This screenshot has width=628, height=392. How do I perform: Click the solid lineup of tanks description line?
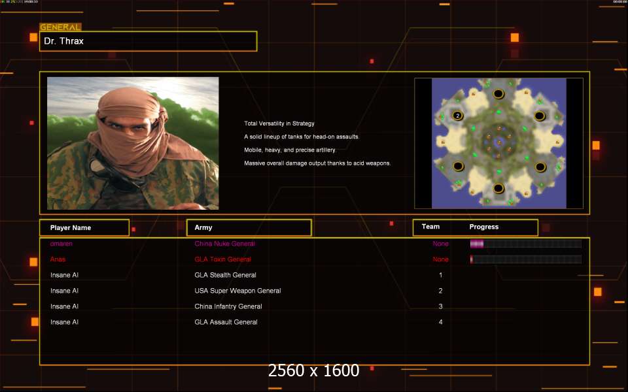302,137
